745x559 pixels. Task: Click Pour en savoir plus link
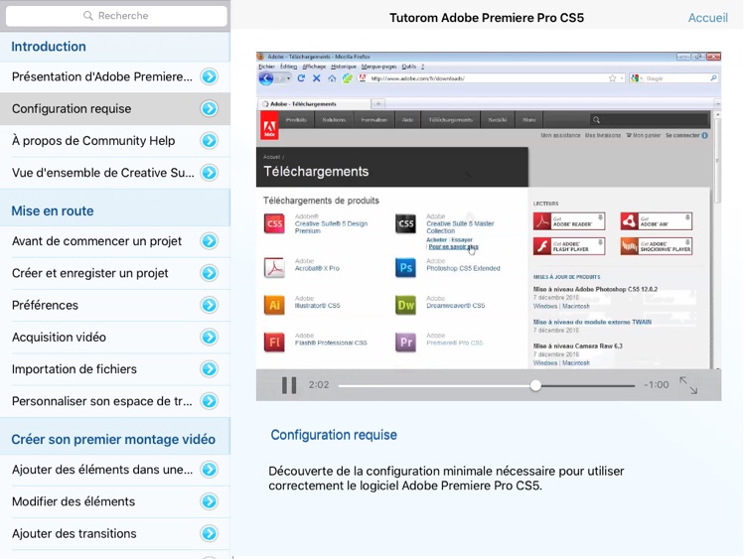coord(453,247)
